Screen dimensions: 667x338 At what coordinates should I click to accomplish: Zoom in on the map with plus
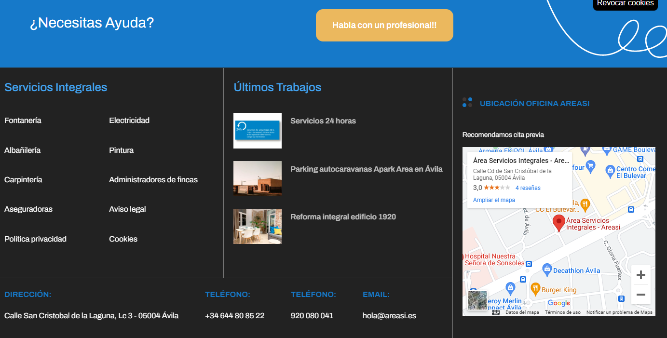[640, 275]
